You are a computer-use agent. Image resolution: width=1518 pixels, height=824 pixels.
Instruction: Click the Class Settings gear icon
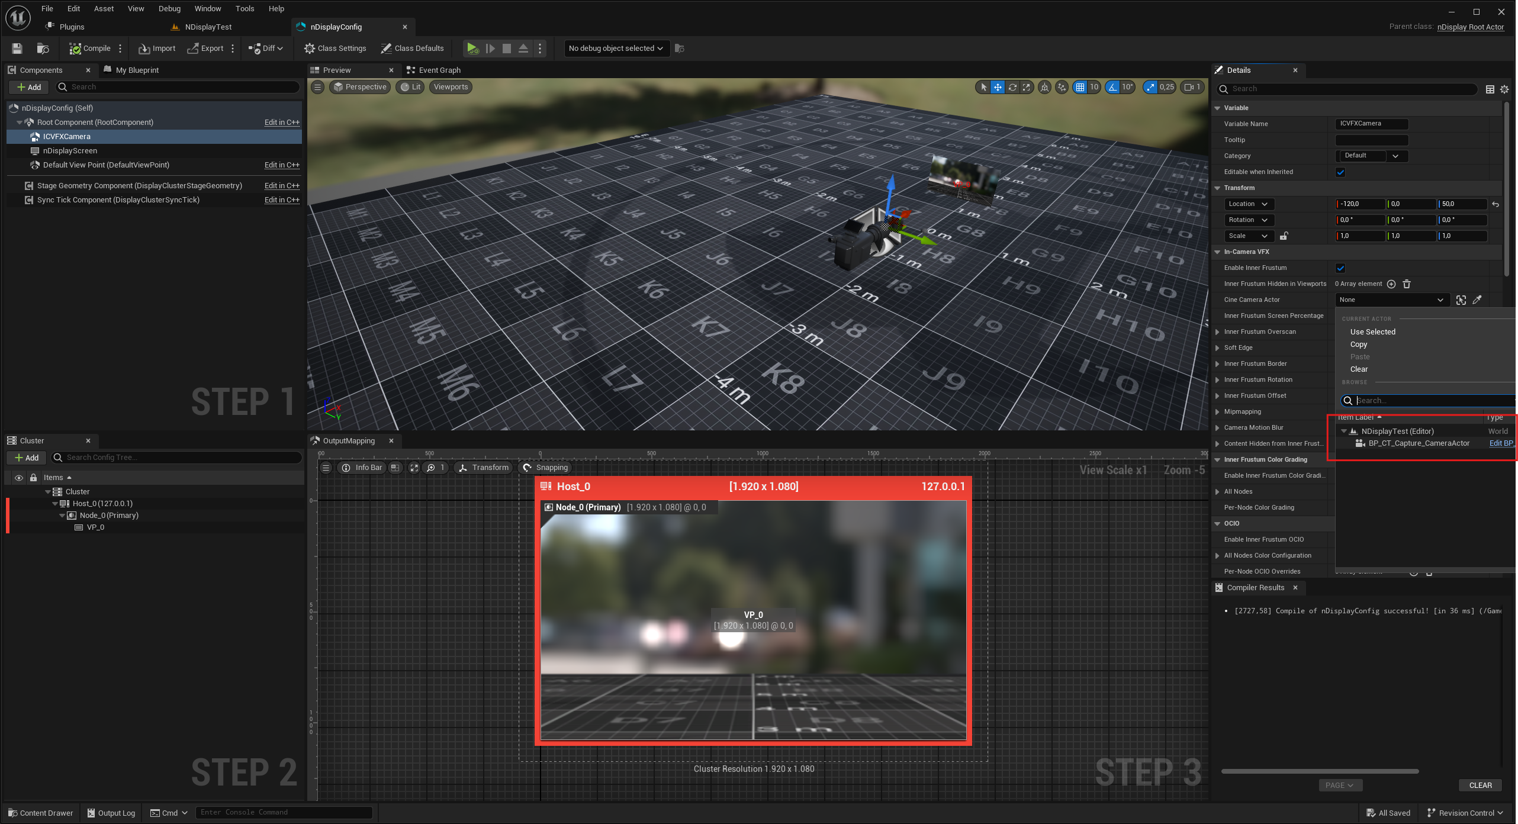pyautogui.click(x=309, y=49)
